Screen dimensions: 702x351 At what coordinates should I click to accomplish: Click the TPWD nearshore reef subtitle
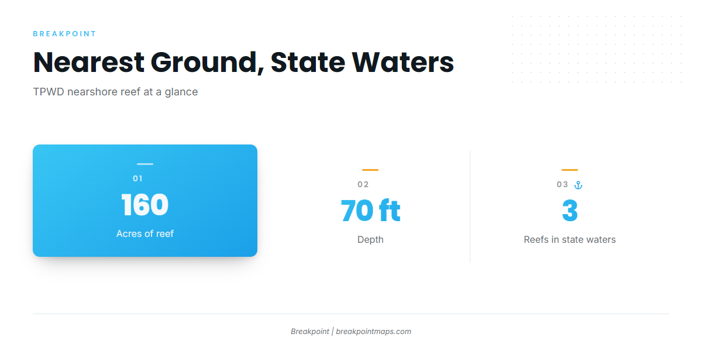click(115, 92)
